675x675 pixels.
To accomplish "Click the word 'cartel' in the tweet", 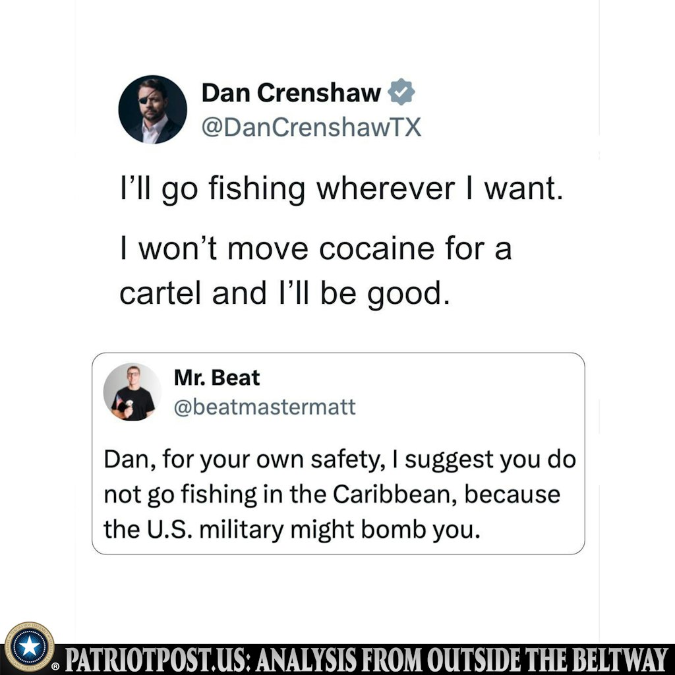I will [160, 293].
